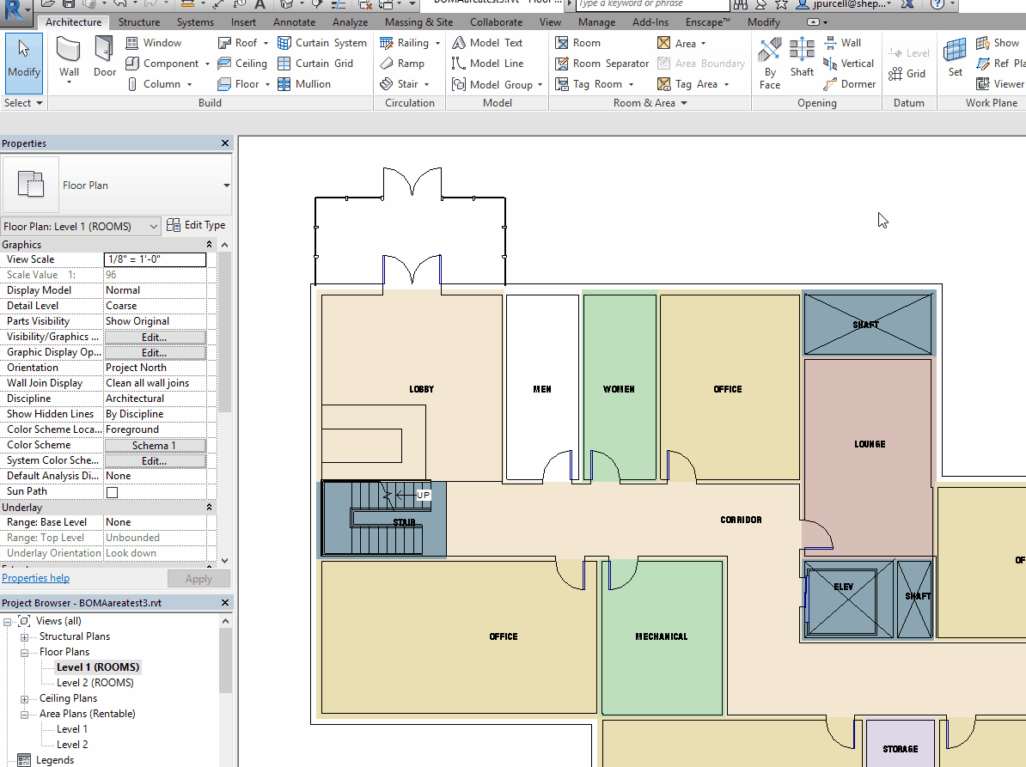Activate the Stair tool

[x=400, y=83]
